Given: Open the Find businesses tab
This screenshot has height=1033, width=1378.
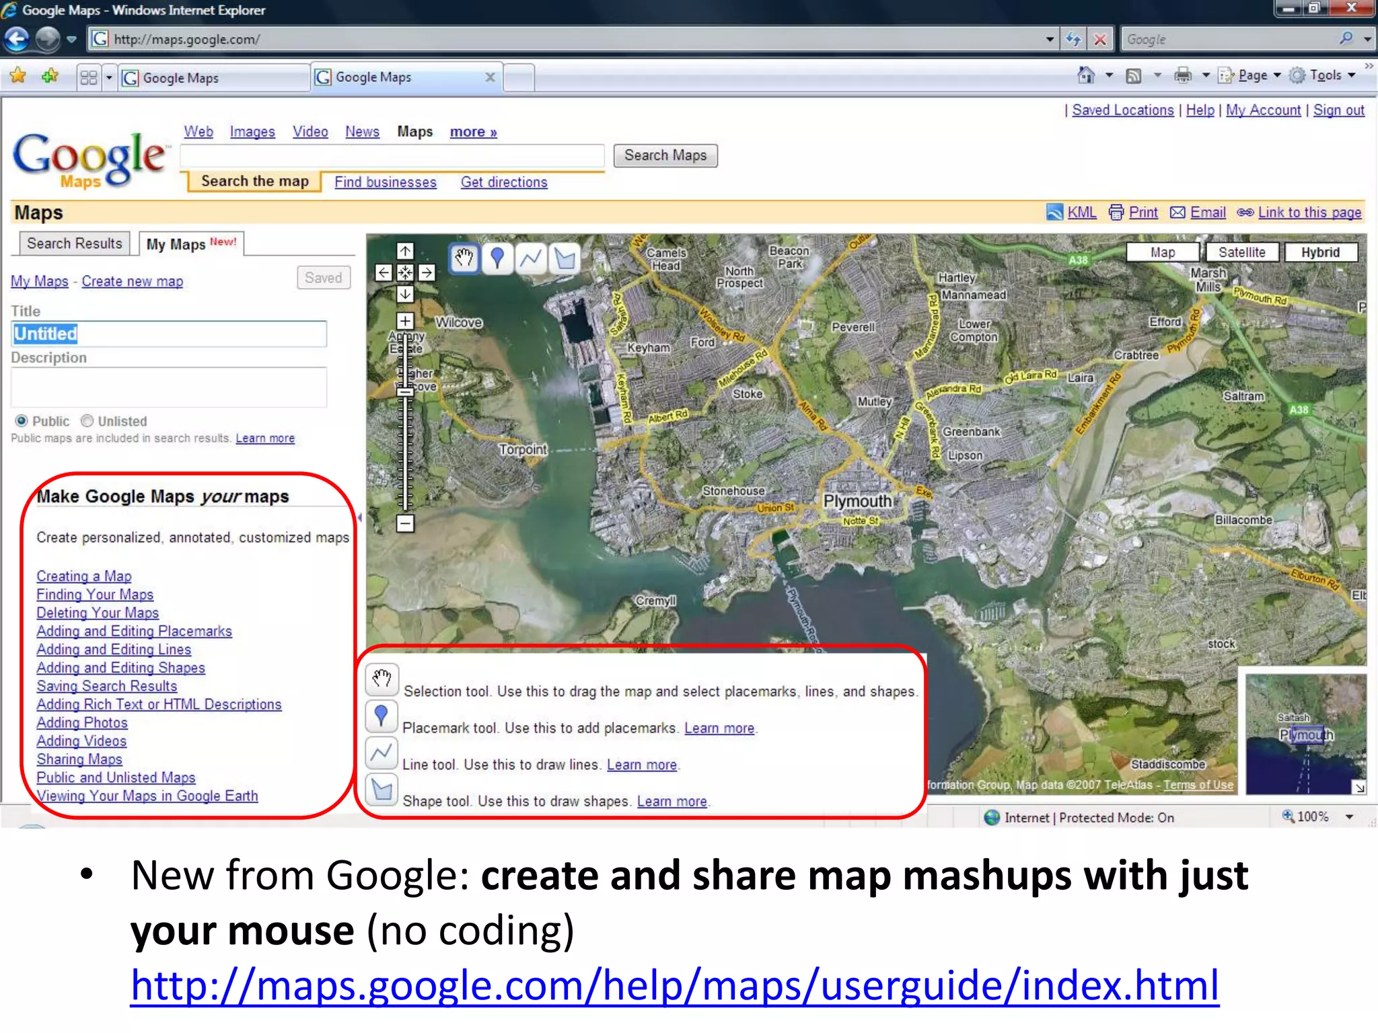Looking at the screenshot, I should (x=385, y=182).
